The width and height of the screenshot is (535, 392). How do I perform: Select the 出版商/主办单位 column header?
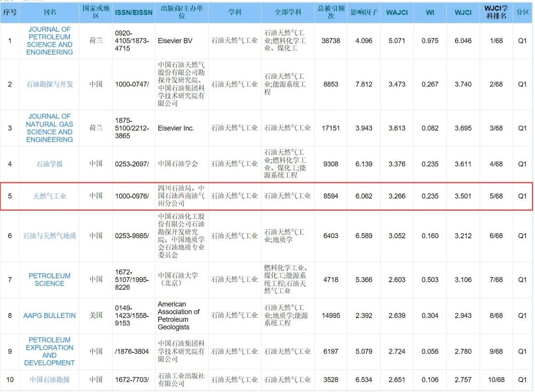181,13
